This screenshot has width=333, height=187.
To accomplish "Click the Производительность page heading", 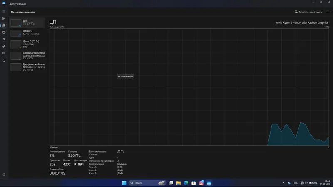I will click(x=23, y=12).
